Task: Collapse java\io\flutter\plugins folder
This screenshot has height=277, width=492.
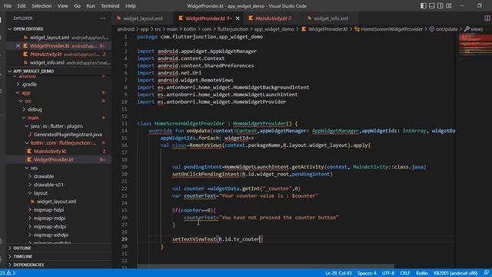Action: click(59, 126)
